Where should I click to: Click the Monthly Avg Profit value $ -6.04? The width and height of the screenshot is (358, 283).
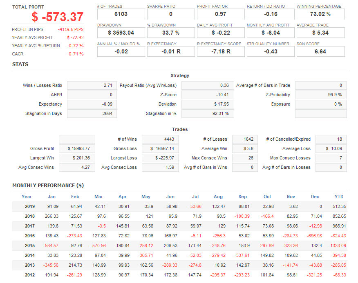[x=271, y=33]
